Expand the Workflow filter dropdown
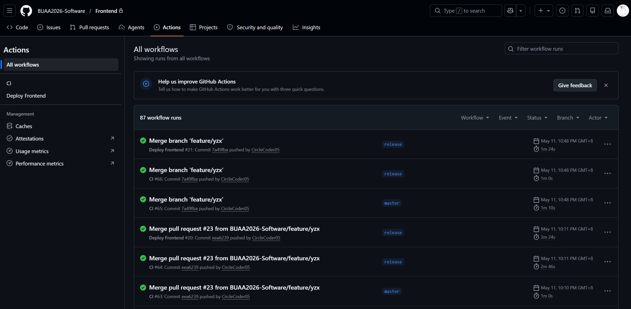 (x=475, y=118)
